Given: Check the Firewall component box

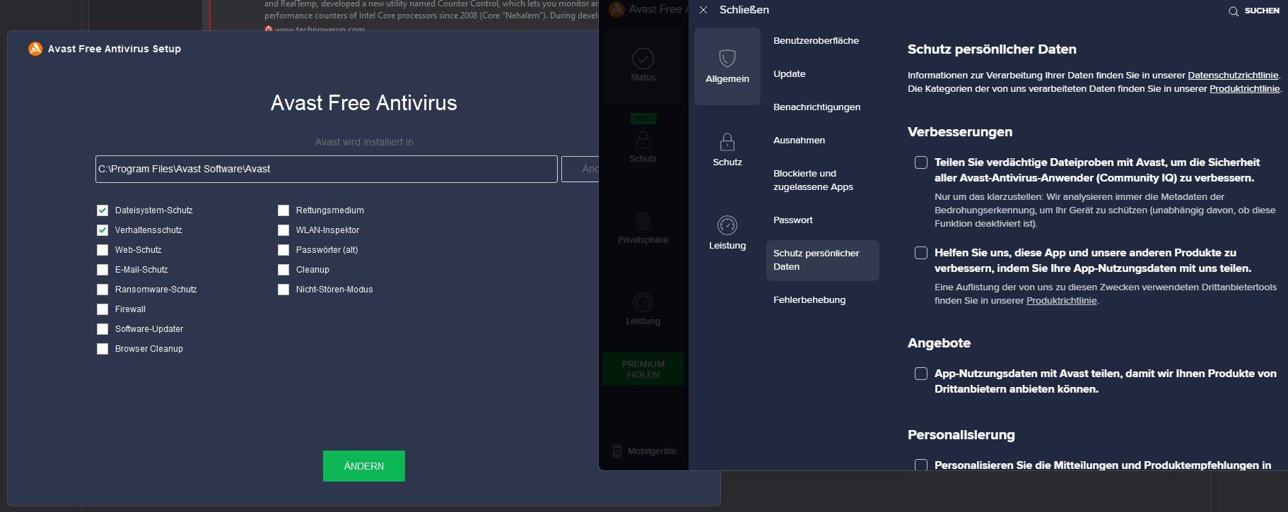Looking at the screenshot, I should 103,309.
